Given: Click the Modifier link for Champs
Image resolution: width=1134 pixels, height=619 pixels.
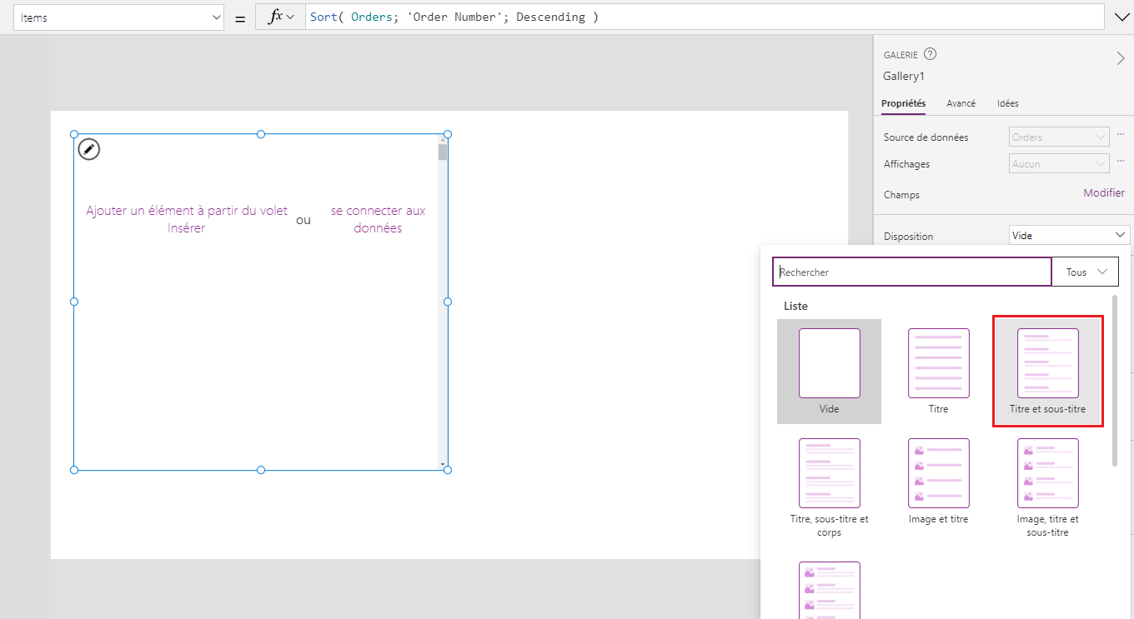Looking at the screenshot, I should [x=1104, y=192].
